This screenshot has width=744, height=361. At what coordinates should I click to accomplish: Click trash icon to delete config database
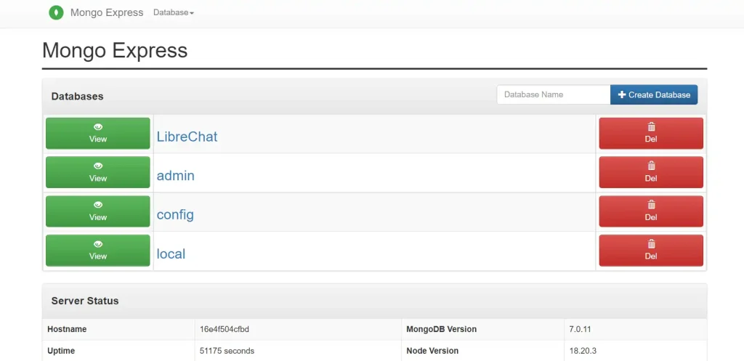[651, 206]
